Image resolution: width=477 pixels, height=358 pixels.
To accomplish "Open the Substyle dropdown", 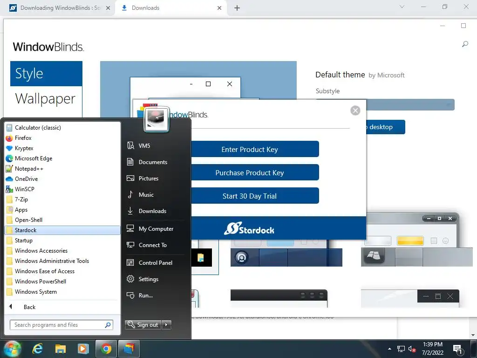I will point(410,105).
